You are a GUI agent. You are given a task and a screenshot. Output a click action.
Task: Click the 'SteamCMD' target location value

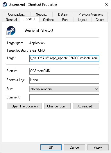37,51
